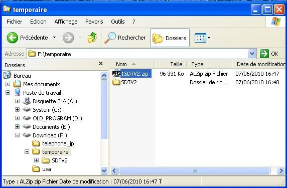Image resolution: width=287 pixels, height=188 pixels.
Task: Click the Bureau desktop icon in tree
Action: 8,75
